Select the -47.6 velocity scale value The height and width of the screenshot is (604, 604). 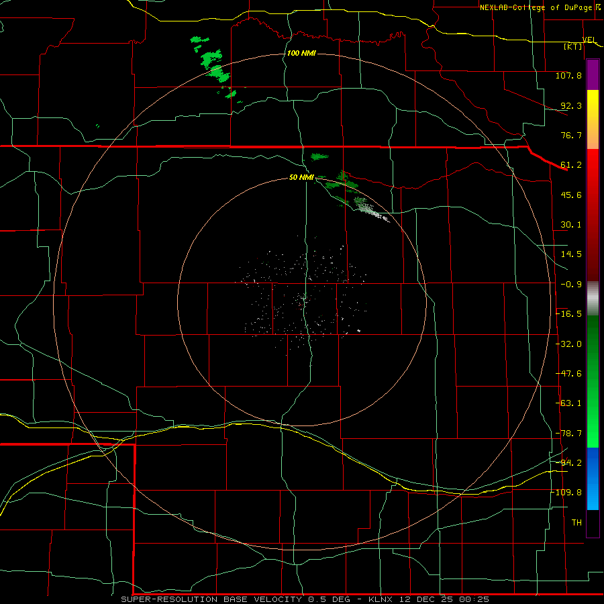568,374
